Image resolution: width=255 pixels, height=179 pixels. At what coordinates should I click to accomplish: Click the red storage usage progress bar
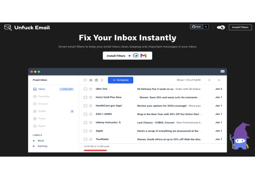pyautogui.click(x=95, y=150)
